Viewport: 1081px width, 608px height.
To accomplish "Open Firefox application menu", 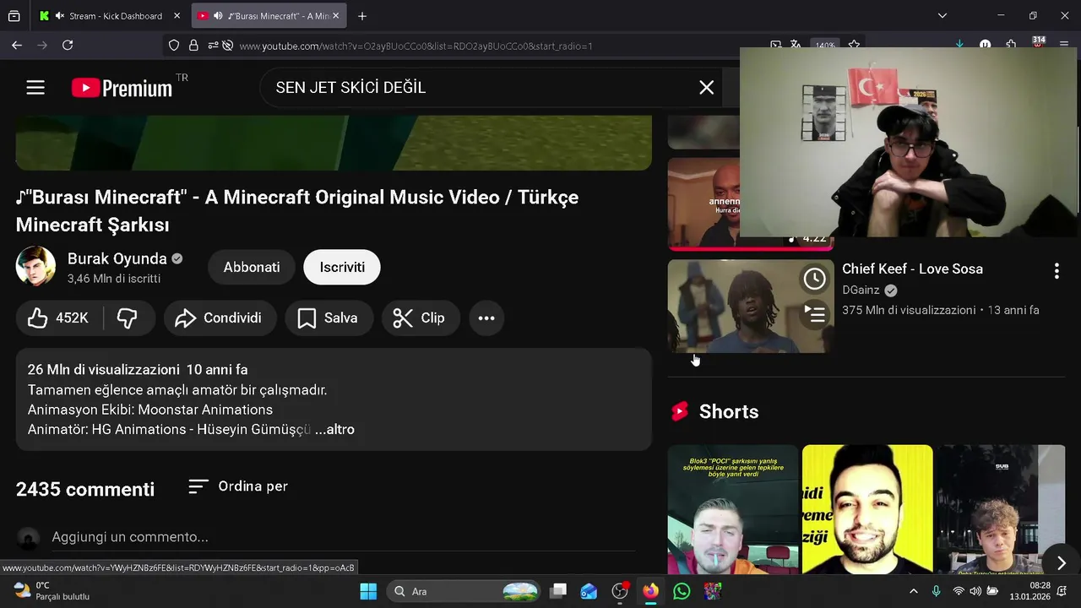I will tap(1065, 45).
